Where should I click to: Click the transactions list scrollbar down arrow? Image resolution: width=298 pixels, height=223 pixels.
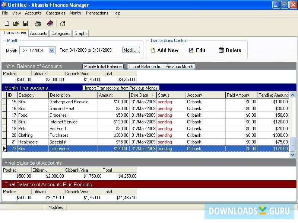(x=293, y=155)
